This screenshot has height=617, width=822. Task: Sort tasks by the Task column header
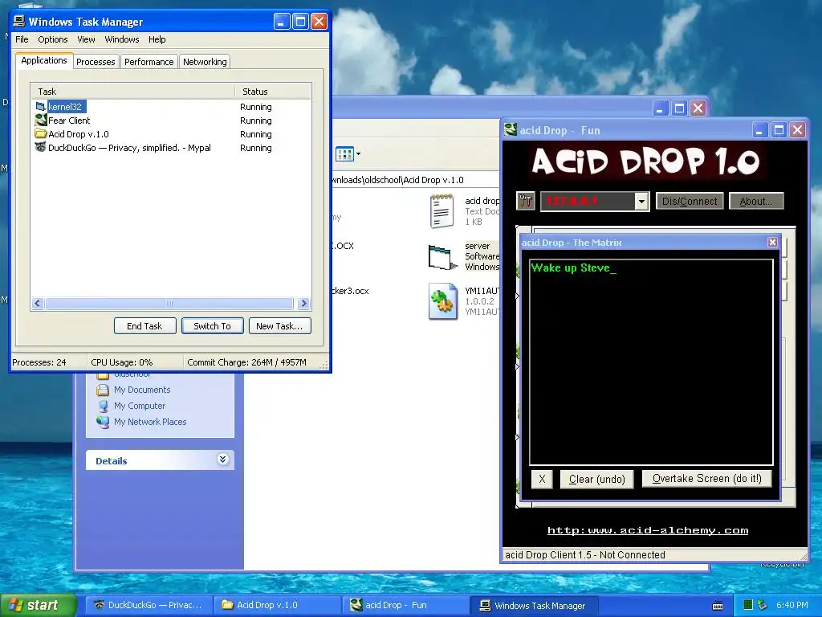(132, 92)
